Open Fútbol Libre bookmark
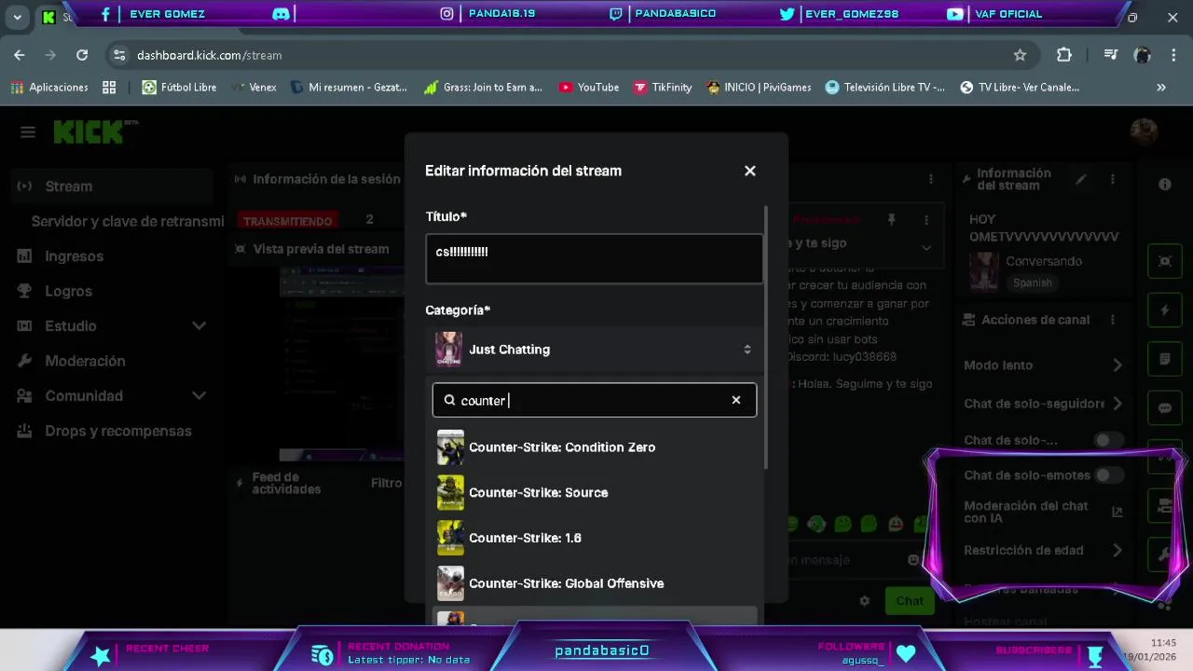1193x671 pixels. click(x=179, y=87)
